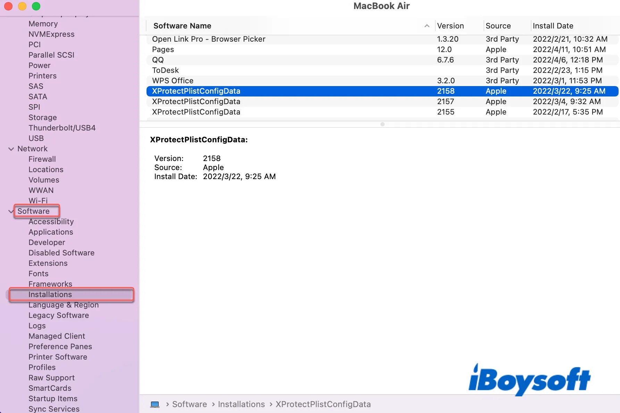The height and width of the screenshot is (413, 620).
Task: Open Disabled Software in the sidebar
Action: (x=61, y=253)
